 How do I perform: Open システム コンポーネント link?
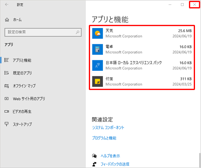coord(108,127)
